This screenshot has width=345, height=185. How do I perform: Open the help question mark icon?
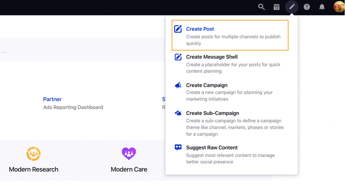tap(307, 7)
